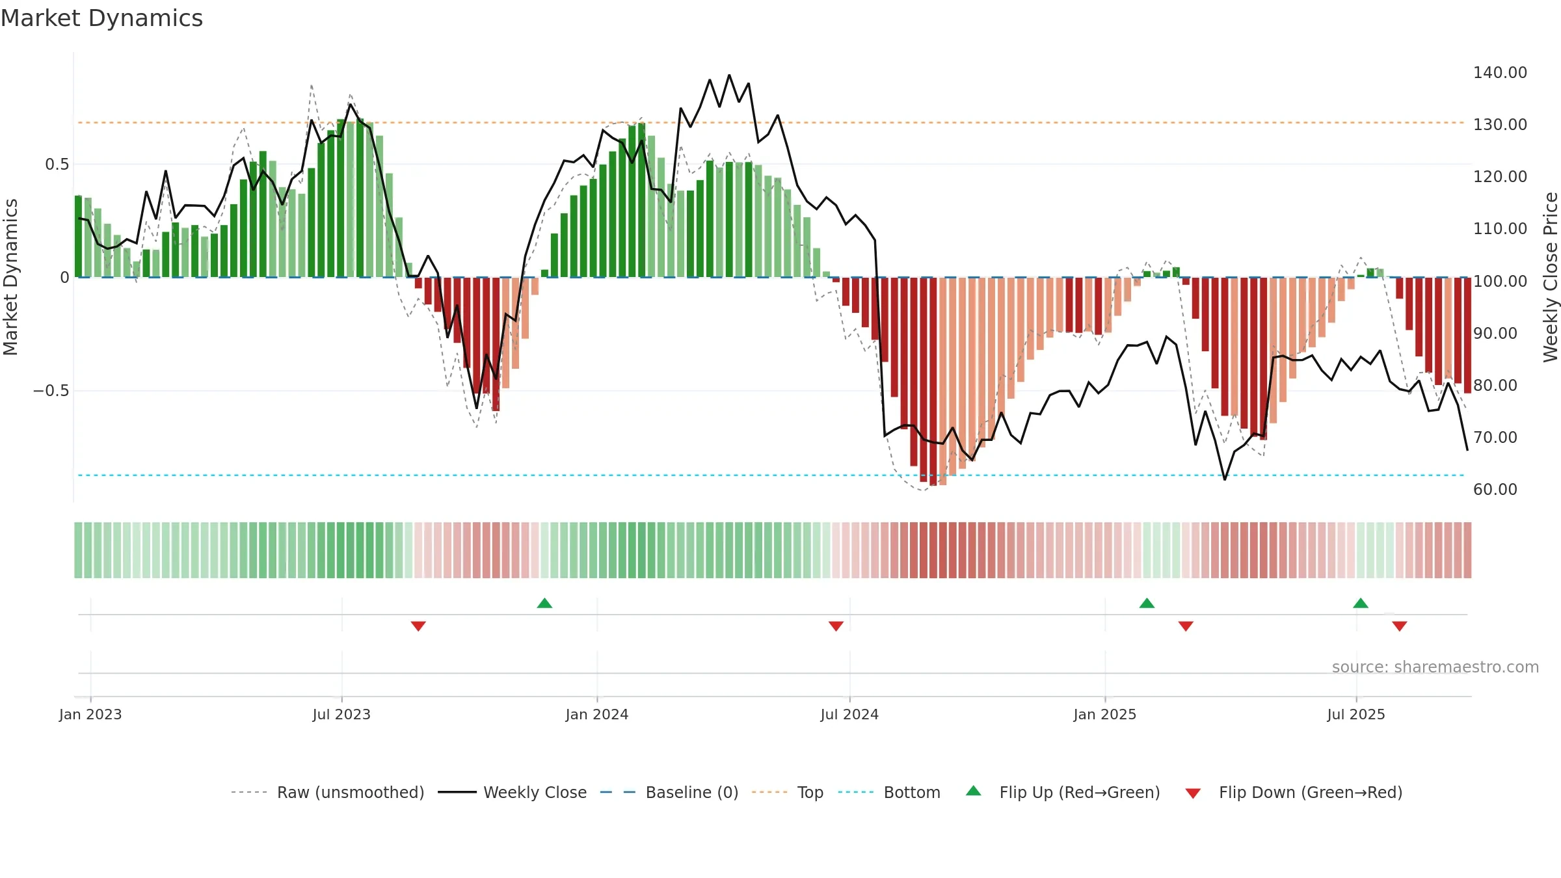Viewport: 1561px width, 878px height.
Task: Click the Top legend entry
Action: click(x=788, y=792)
